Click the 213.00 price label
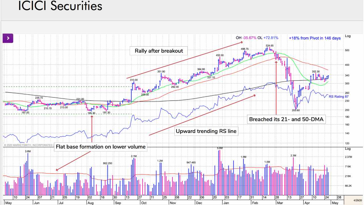This screenshot has width=364, height=205. [x=64, y=107]
